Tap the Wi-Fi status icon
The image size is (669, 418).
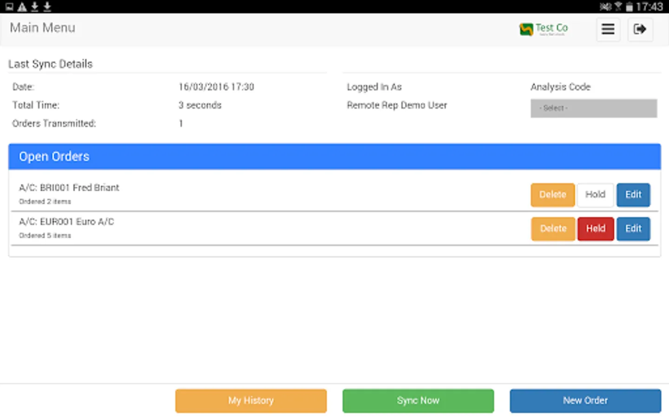[x=617, y=7]
